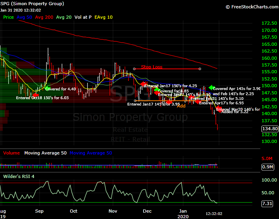Click the Avg 50 legend label

[24, 17]
